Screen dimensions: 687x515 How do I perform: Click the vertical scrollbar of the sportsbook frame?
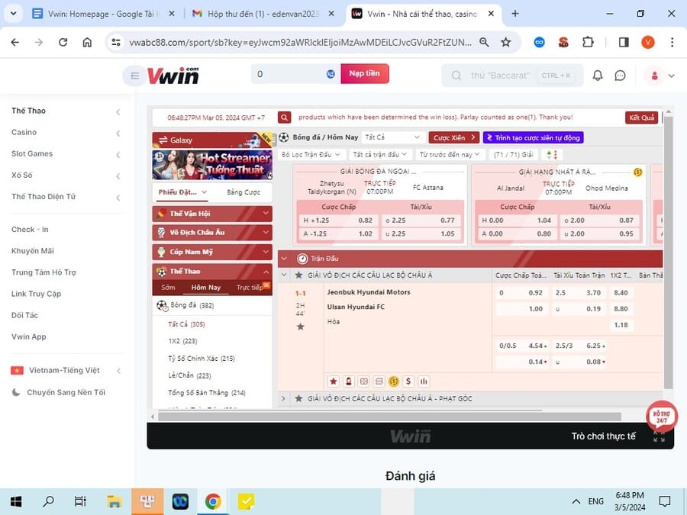[x=668, y=252]
